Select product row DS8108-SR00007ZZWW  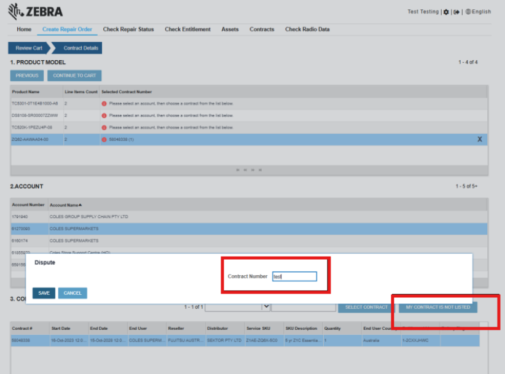coord(249,115)
